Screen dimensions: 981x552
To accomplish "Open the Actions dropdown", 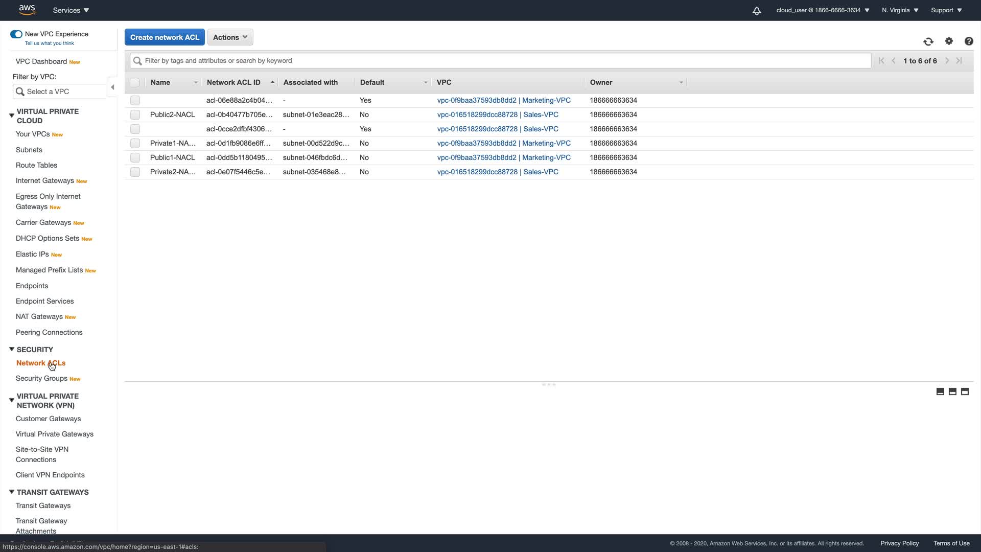I will [230, 37].
